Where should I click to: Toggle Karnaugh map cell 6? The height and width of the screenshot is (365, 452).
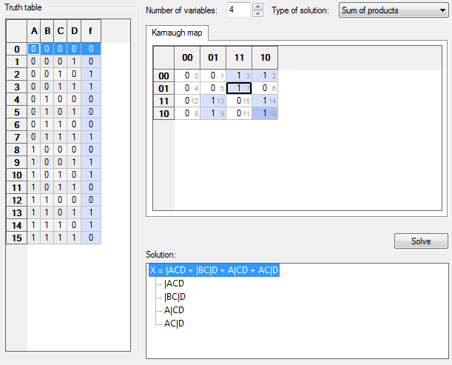pos(265,88)
